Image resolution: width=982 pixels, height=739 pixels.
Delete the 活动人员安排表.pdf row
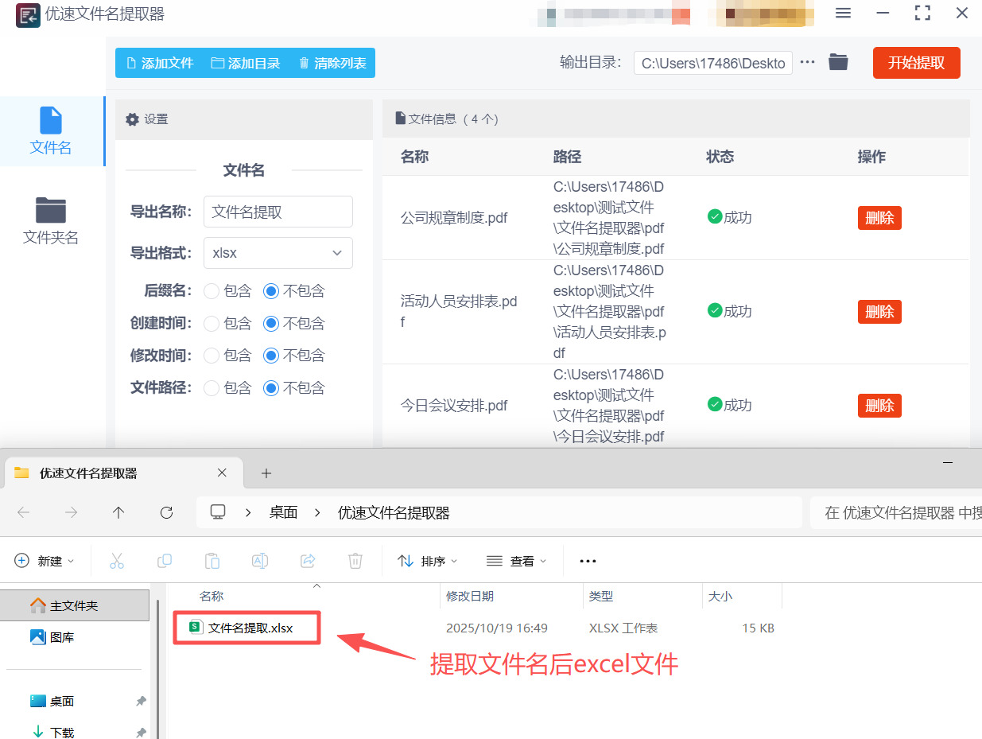click(879, 312)
